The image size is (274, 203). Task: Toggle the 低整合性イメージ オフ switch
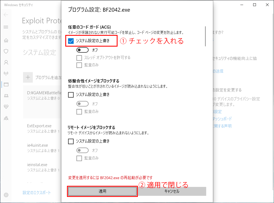pyautogui.click(x=83, y=104)
